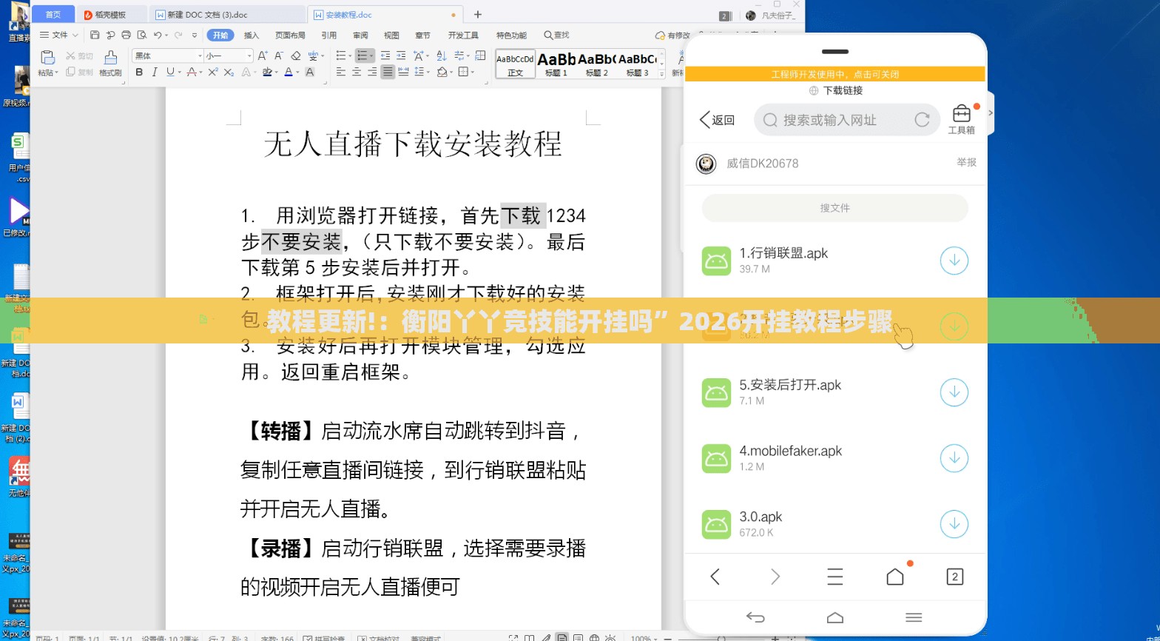Click the Superscript X² icon
1160x641 pixels.
click(213, 72)
